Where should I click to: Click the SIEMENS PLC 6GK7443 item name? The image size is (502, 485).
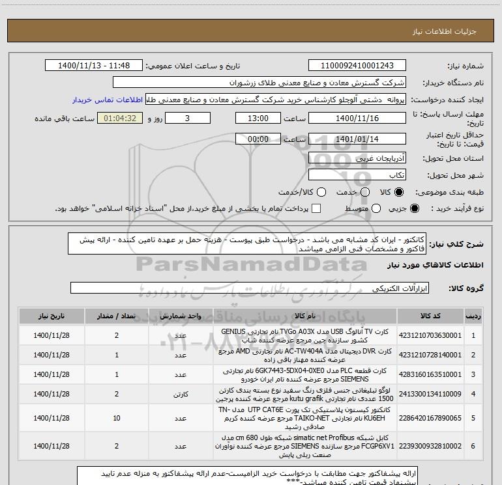tap(305, 375)
